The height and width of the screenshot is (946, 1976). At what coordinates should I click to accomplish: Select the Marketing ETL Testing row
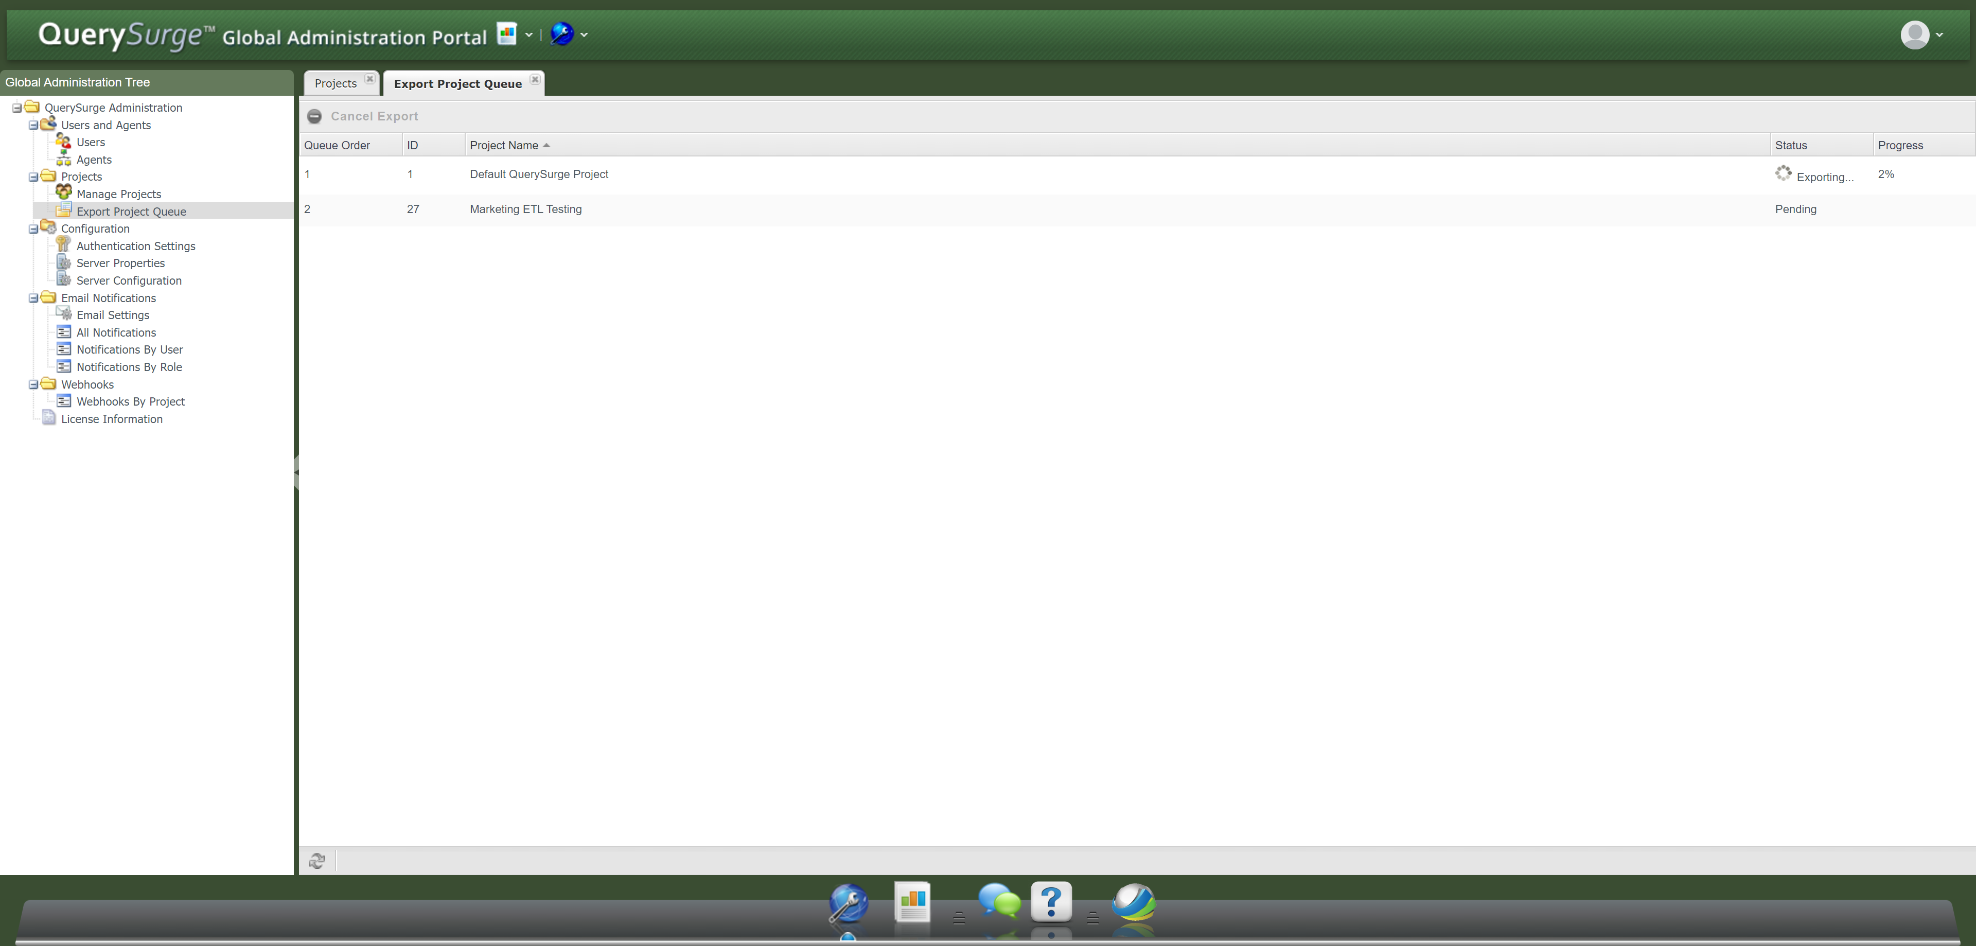tap(525, 209)
